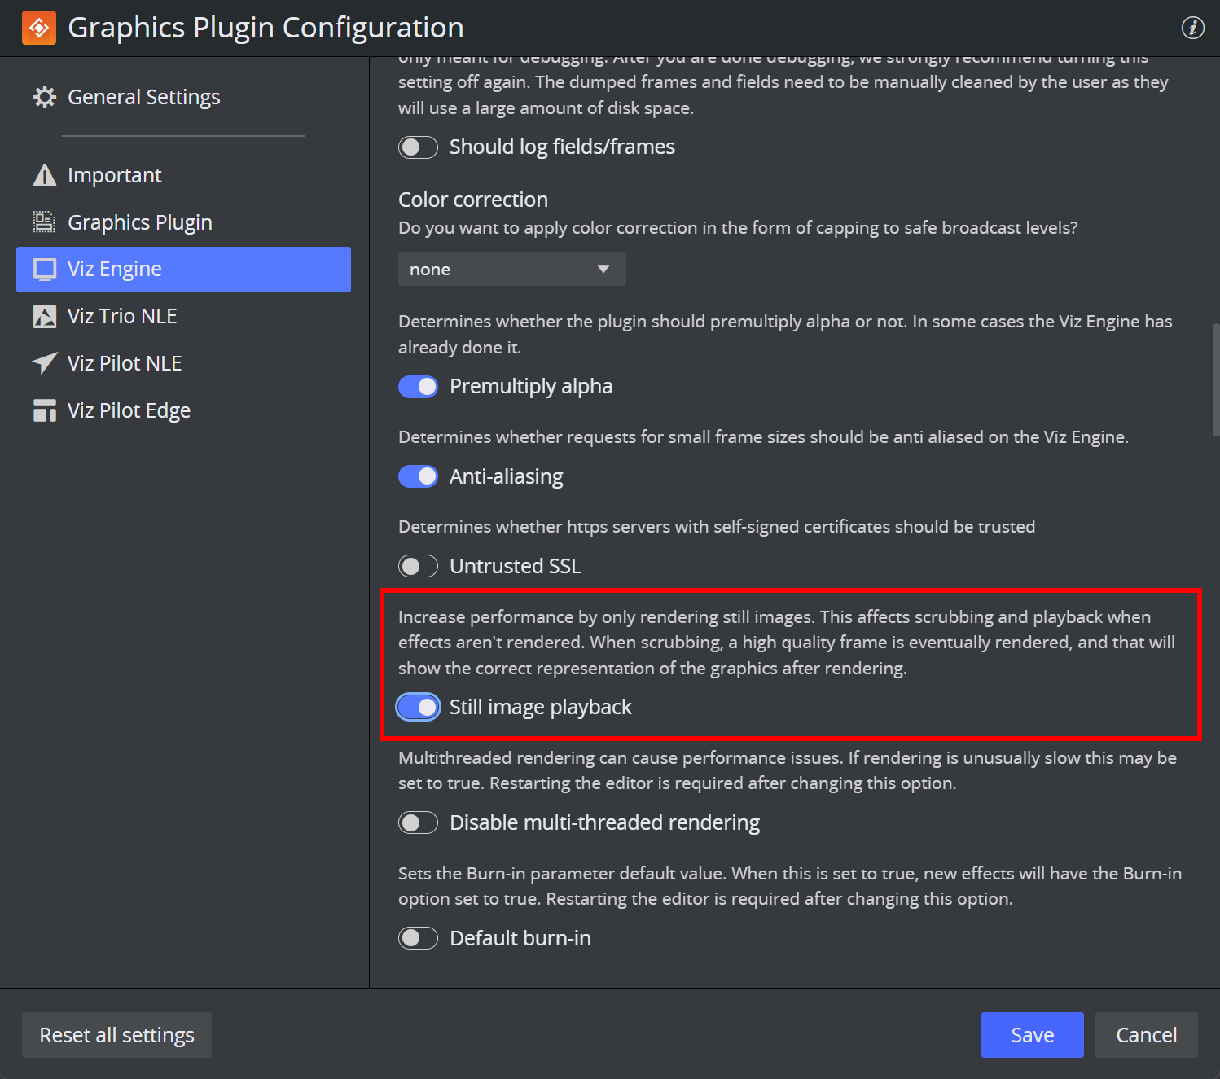Switch off Still image playback
Image resolution: width=1220 pixels, height=1079 pixels.
pos(418,707)
